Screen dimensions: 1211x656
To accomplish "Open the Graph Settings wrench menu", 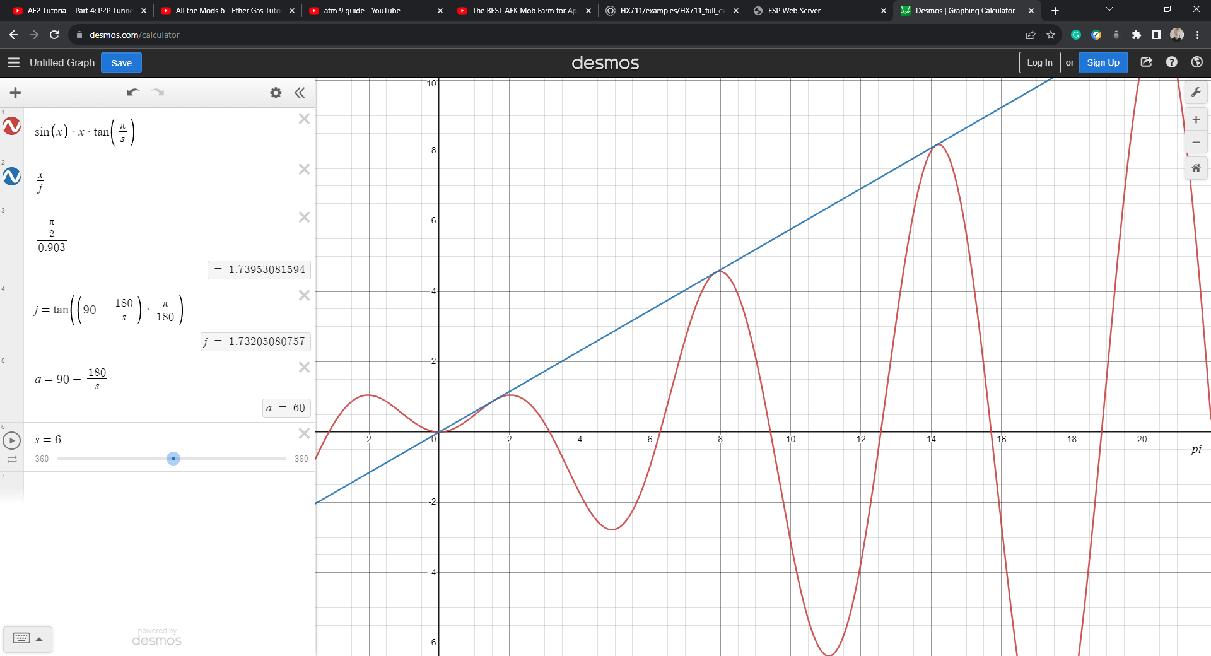I will [x=1196, y=92].
